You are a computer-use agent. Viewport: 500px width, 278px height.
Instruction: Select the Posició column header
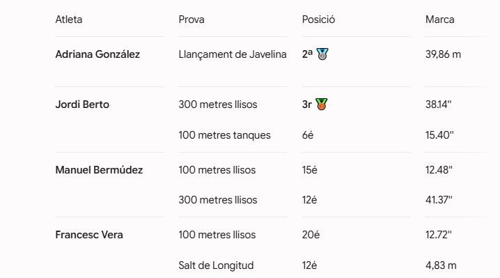pos(318,20)
